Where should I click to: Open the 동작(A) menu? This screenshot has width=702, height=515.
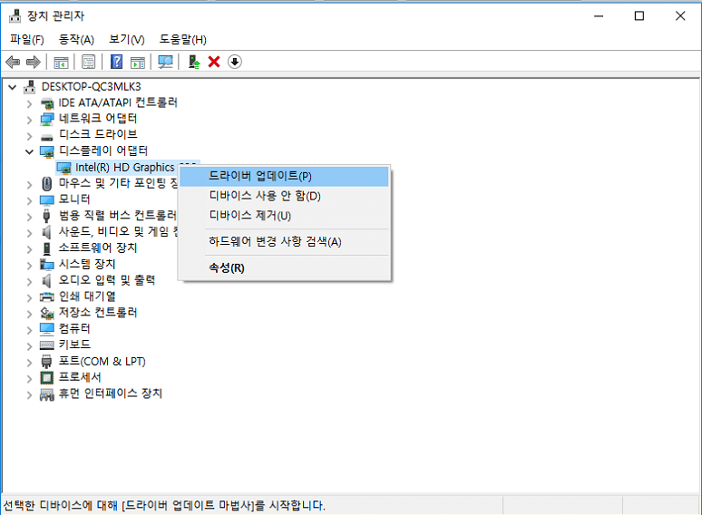point(76,39)
